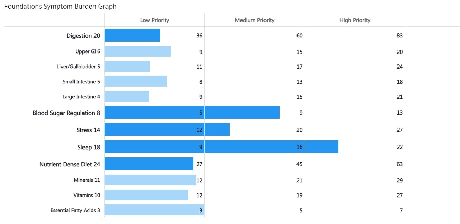Click the "Digestion 20" row label
The height and width of the screenshot is (224, 460).
coord(83,36)
